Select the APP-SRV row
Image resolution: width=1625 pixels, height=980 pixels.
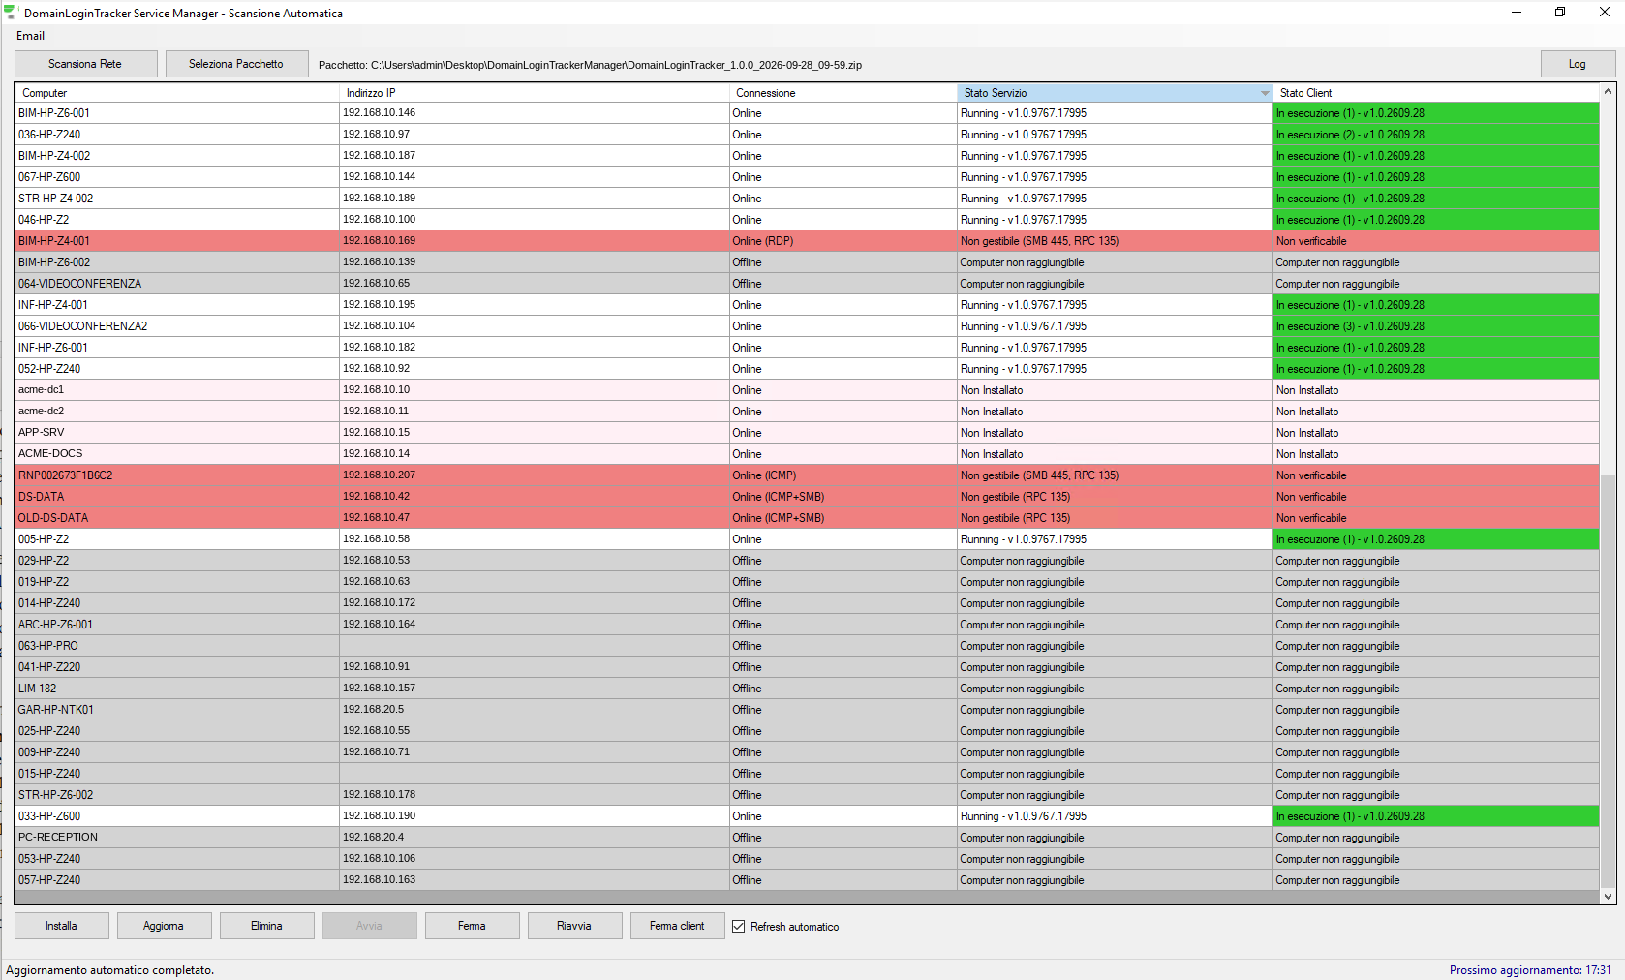(x=807, y=433)
